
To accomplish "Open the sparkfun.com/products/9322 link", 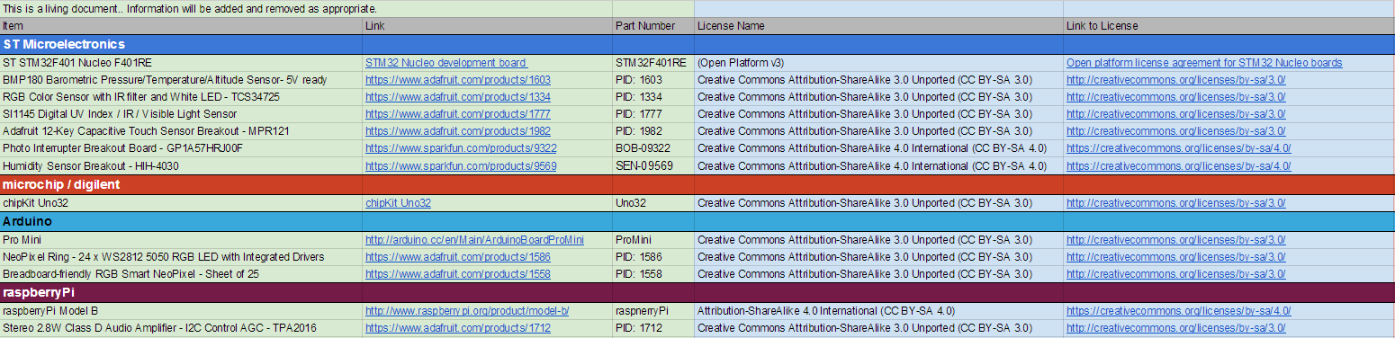I will [461, 148].
